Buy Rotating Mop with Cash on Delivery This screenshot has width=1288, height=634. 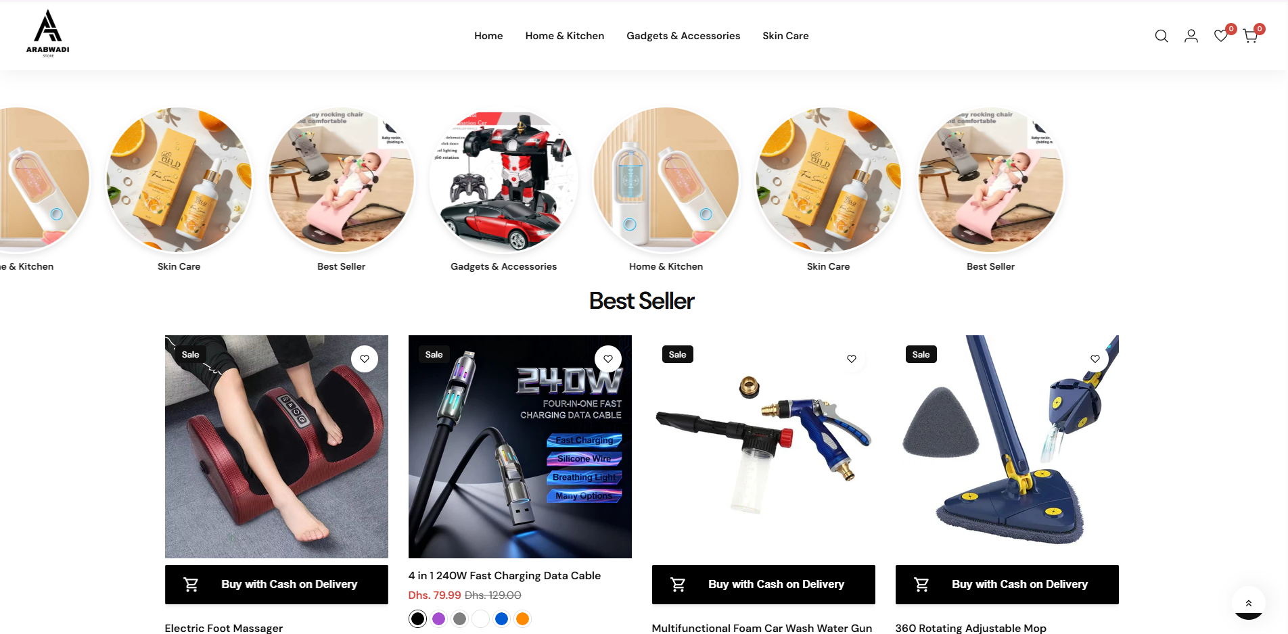(x=1007, y=585)
